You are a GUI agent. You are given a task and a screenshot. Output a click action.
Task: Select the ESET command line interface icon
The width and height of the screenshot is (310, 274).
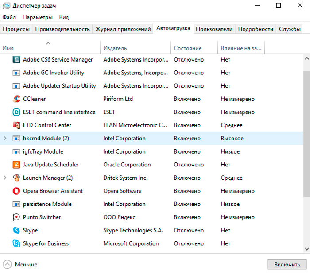point(16,112)
